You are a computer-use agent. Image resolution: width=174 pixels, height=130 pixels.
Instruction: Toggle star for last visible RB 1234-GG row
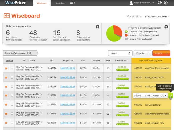[6, 123]
